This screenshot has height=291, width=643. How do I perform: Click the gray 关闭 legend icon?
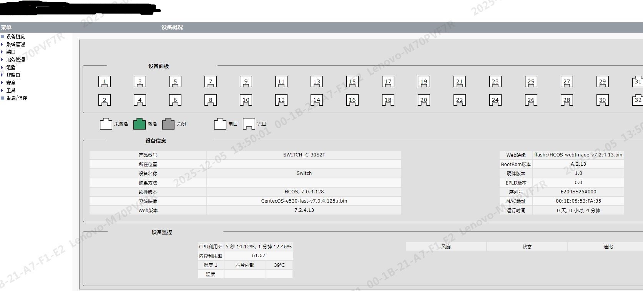(168, 124)
